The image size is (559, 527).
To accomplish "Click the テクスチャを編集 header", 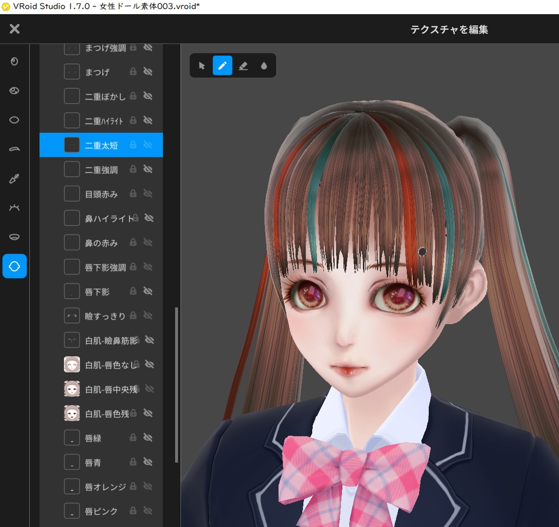I will pos(449,29).
